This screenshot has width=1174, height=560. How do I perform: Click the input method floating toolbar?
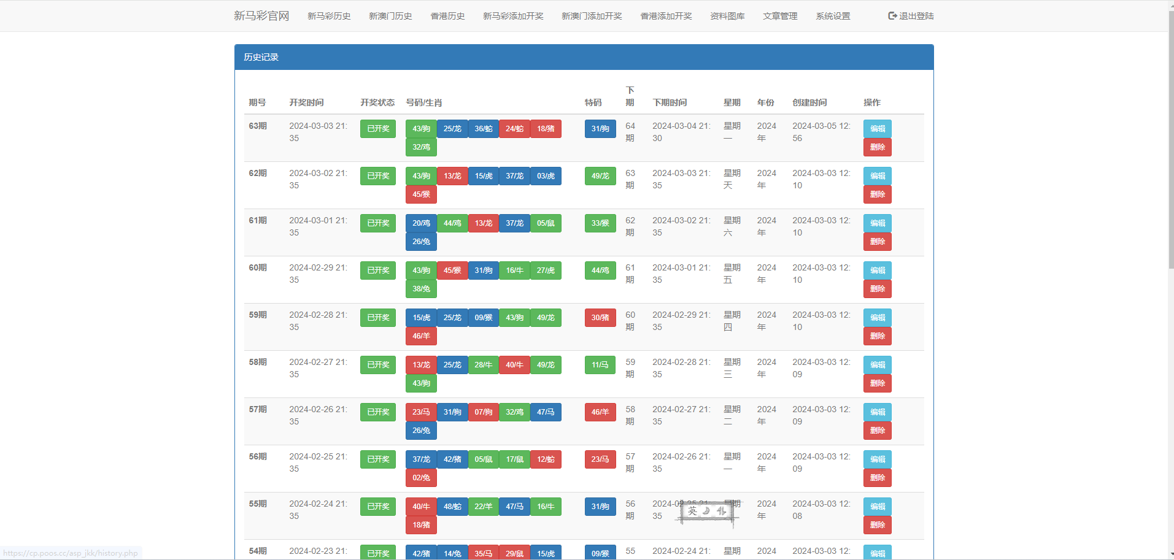[x=706, y=512]
